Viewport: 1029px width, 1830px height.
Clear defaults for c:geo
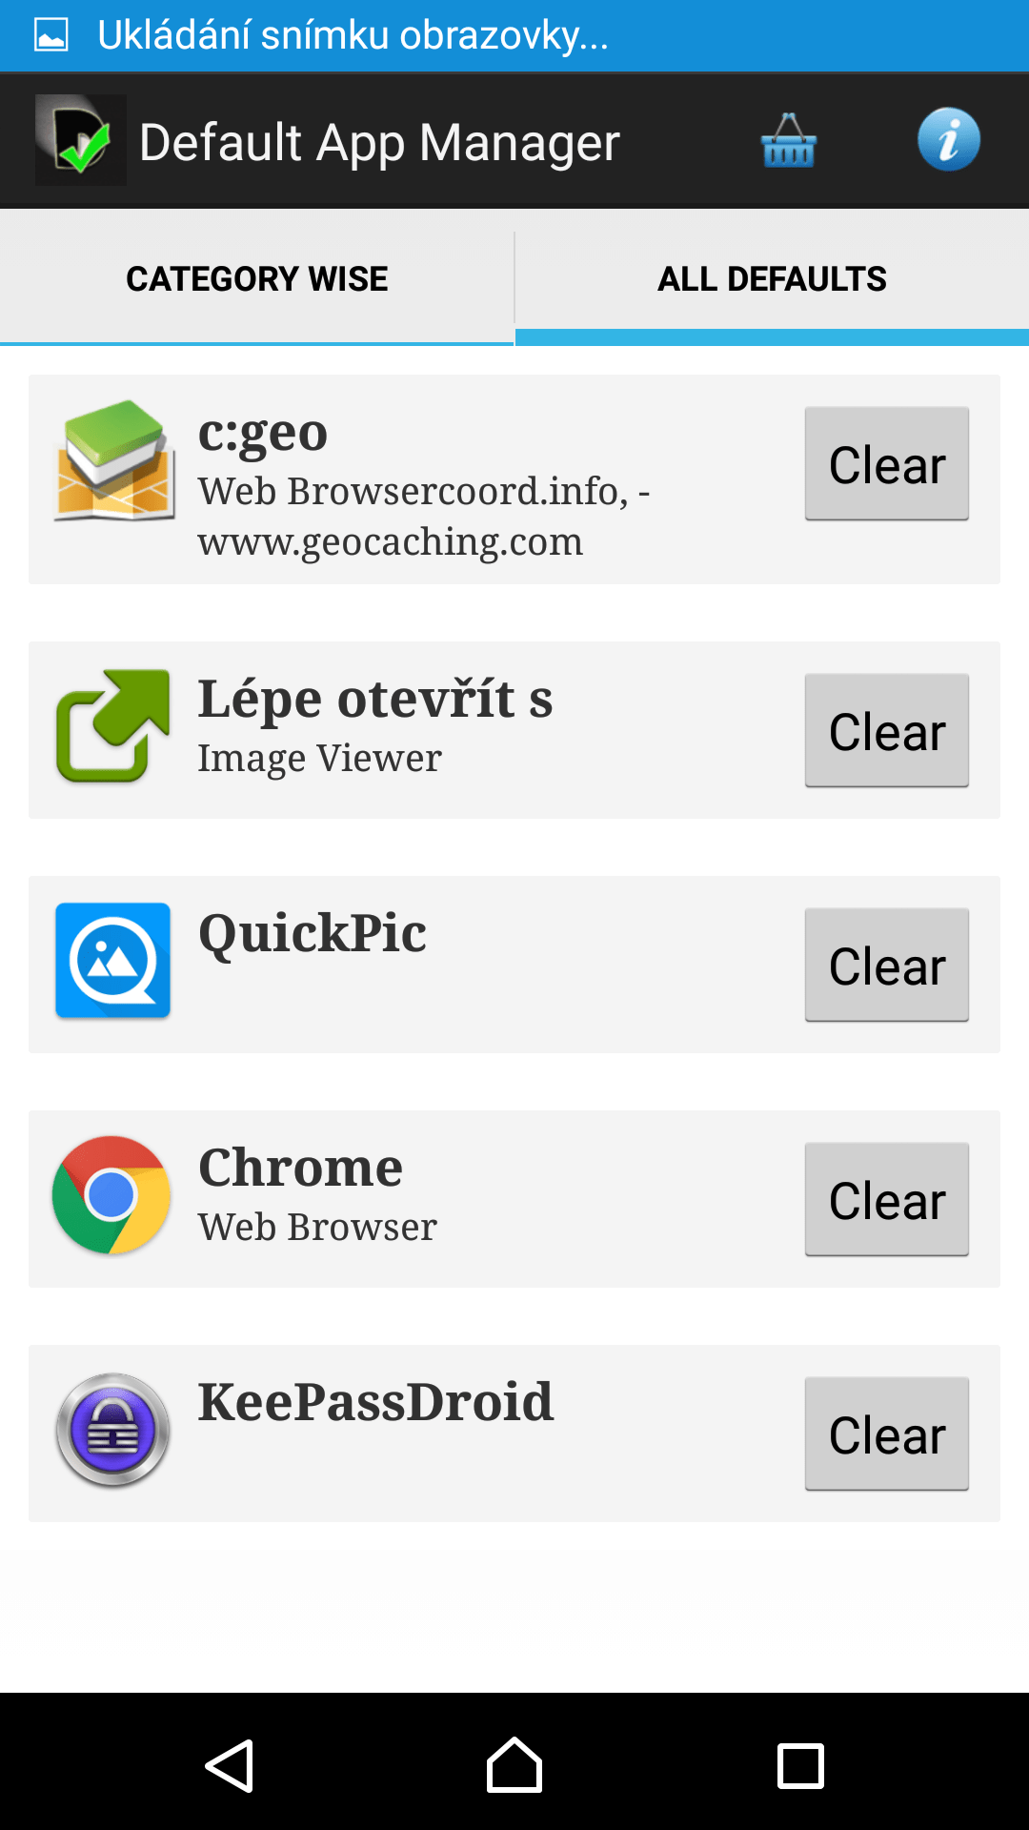coord(887,464)
